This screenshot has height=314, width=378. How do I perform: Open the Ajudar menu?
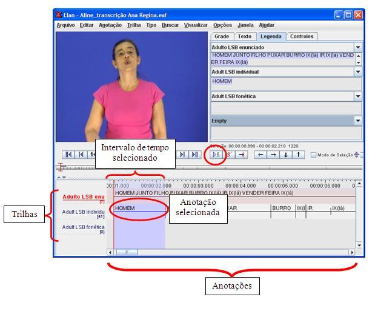point(267,25)
